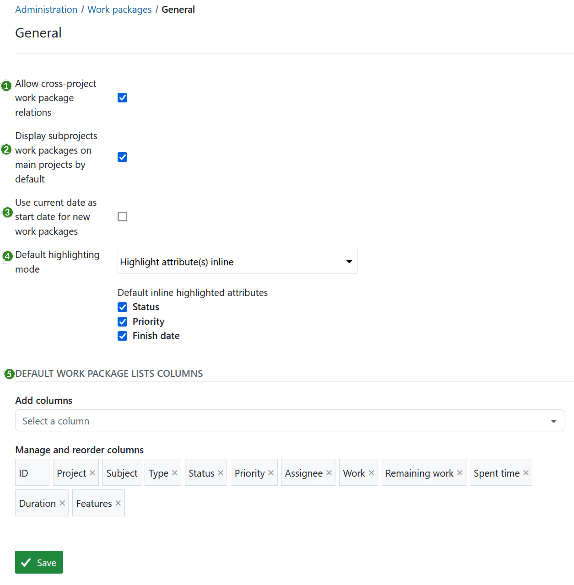Remove the Assignee column
The image size is (574, 585).
pyautogui.click(x=329, y=473)
